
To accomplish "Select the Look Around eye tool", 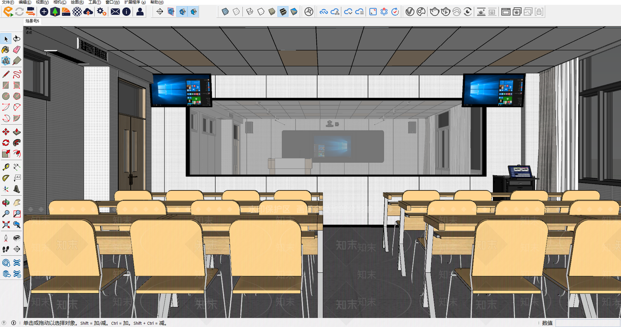I will [17, 238].
